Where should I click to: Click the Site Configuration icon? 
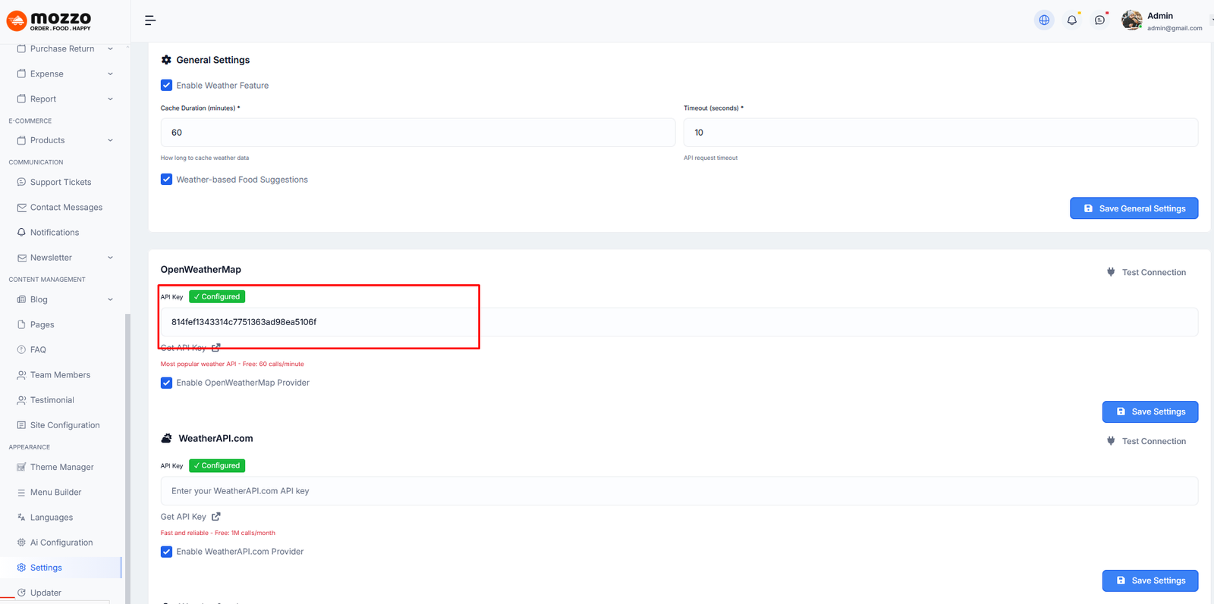point(21,425)
